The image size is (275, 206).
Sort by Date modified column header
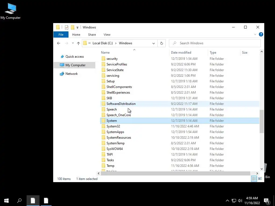[181, 53]
